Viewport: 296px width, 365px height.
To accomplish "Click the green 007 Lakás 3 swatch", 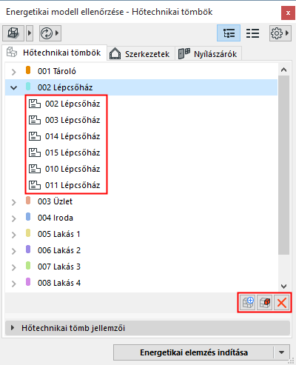I will coord(28,266).
